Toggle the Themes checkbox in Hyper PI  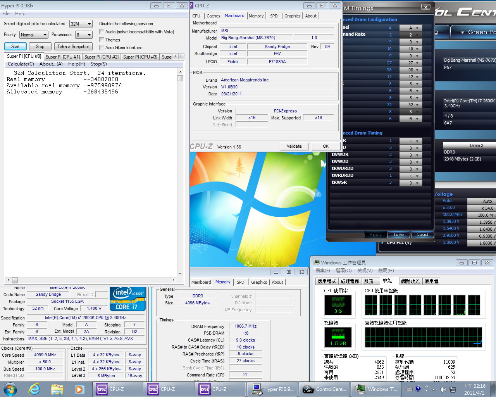tap(102, 40)
